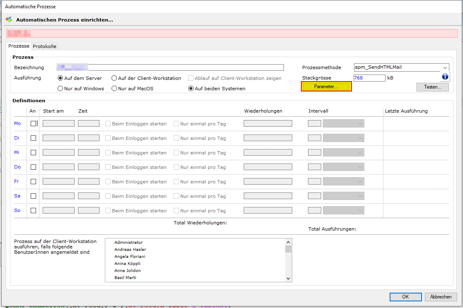This screenshot has height=308, width=463.
Task: Enable the Monday (Mo) checkbox
Action: (34, 123)
